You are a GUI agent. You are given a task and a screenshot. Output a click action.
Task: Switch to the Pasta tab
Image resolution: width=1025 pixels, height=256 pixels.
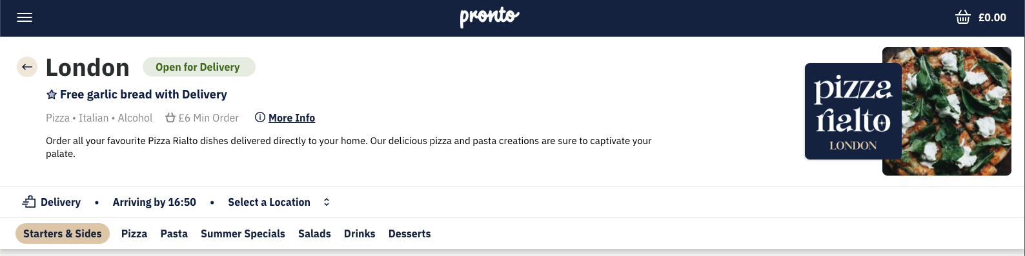point(174,233)
